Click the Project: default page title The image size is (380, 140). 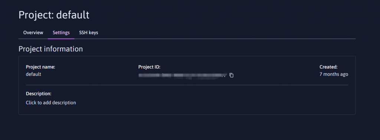[x=54, y=15]
